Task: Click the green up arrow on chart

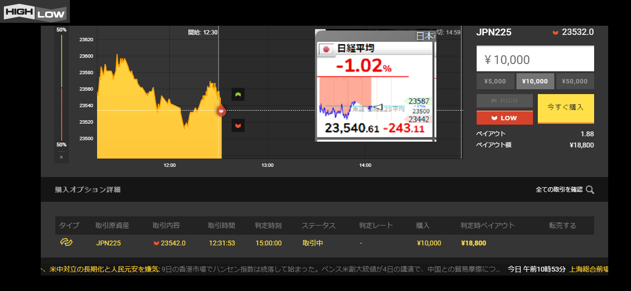Action: tap(238, 95)
